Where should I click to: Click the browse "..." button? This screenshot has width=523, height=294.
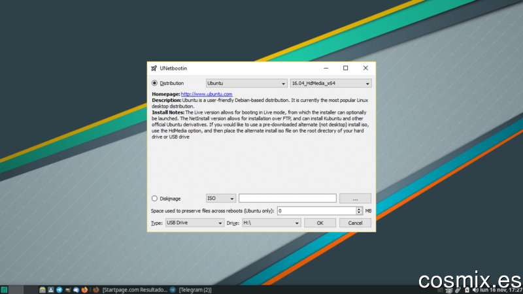tap(355, 199)
